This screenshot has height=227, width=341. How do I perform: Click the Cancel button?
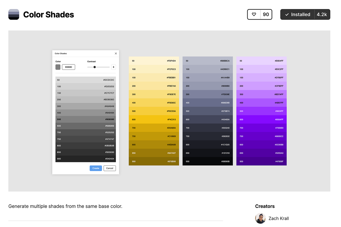(109, 168)
